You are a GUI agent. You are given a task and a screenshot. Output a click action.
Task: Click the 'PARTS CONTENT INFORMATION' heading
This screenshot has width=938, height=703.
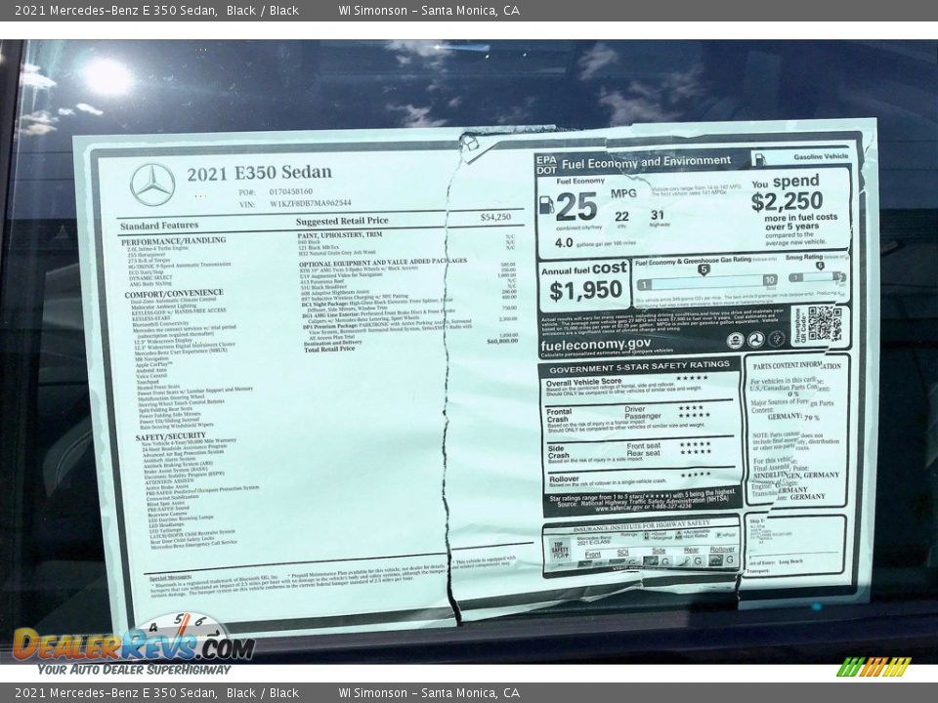pos(797,365)
